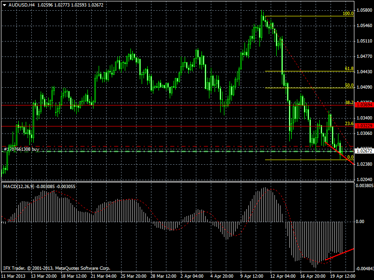Click the 1.04090 price scale value
The height and width of the screenshot is (280, 374).
tap(365, 87)
